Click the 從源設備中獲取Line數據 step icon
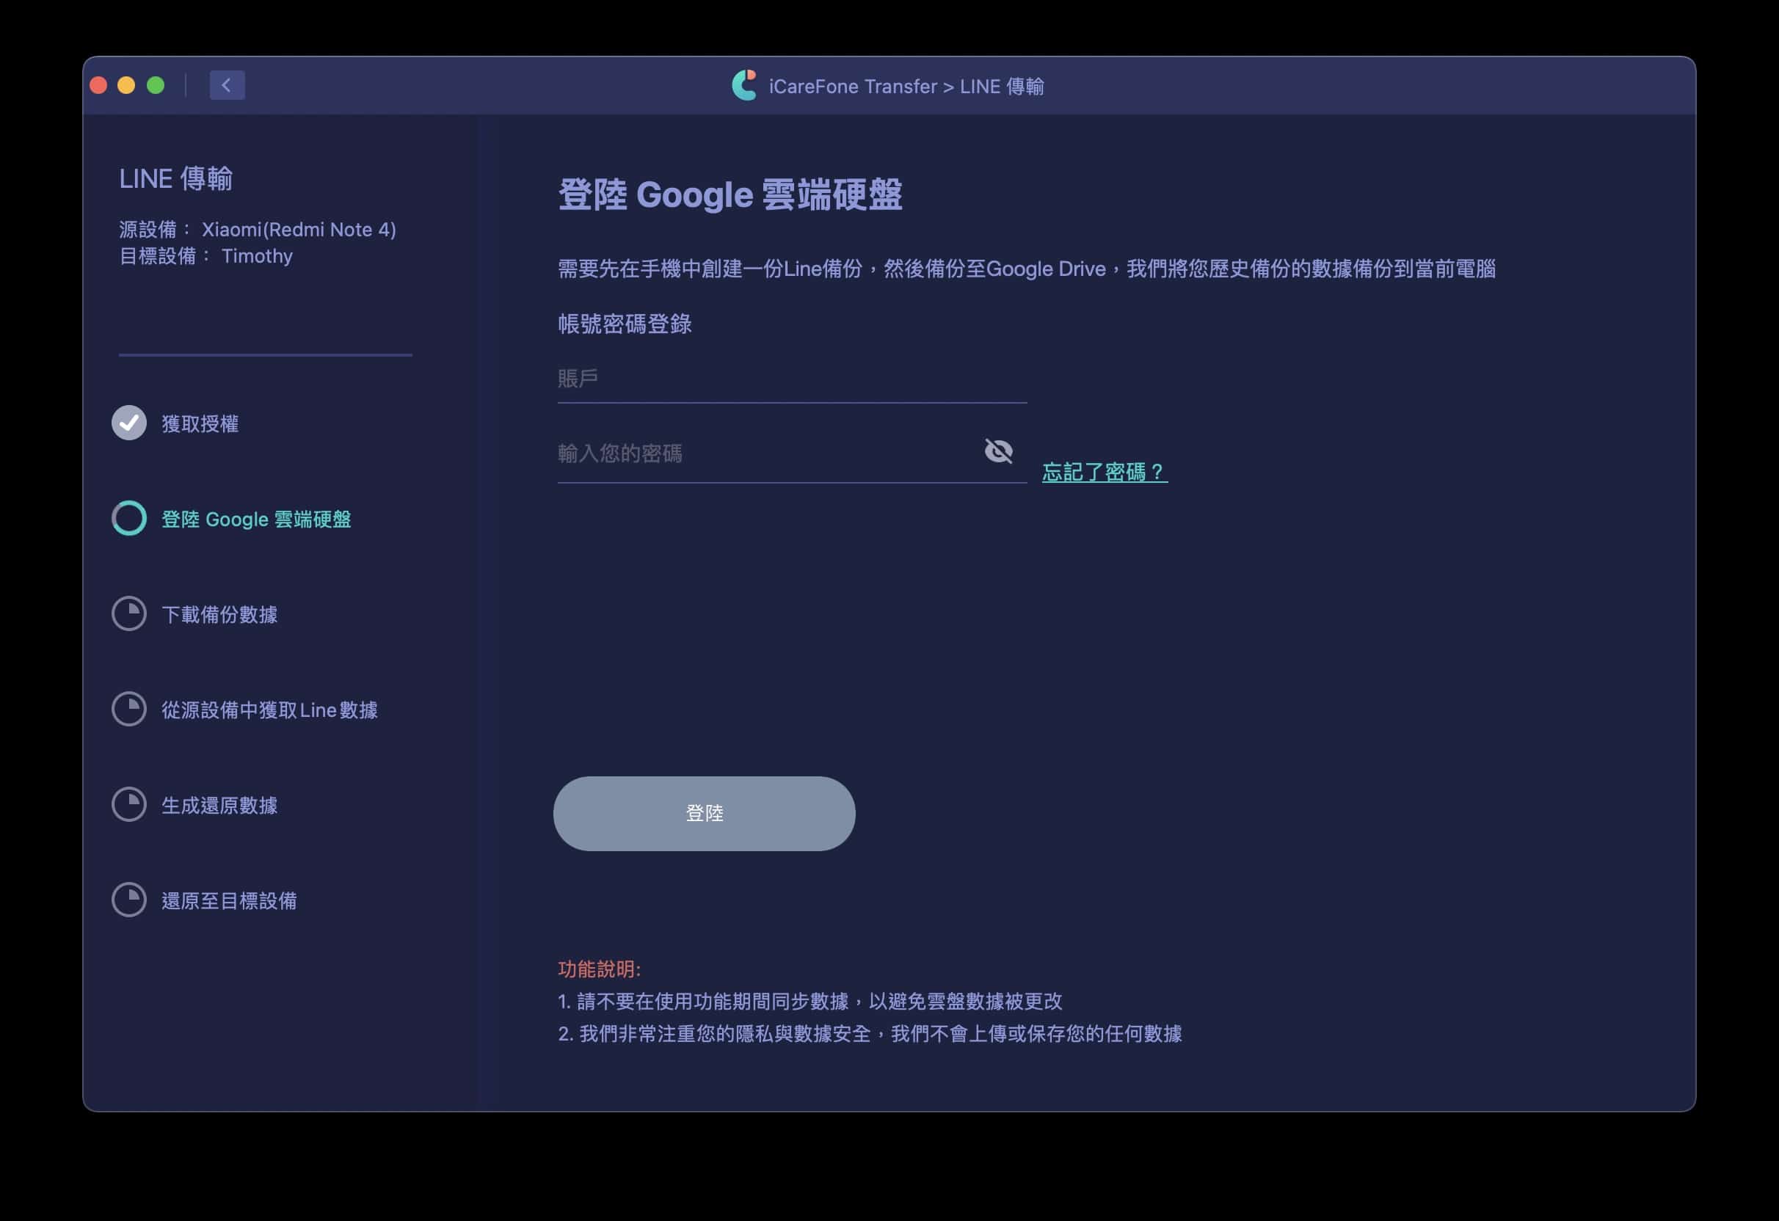The image size is (1779, 1221). [129, 709]
